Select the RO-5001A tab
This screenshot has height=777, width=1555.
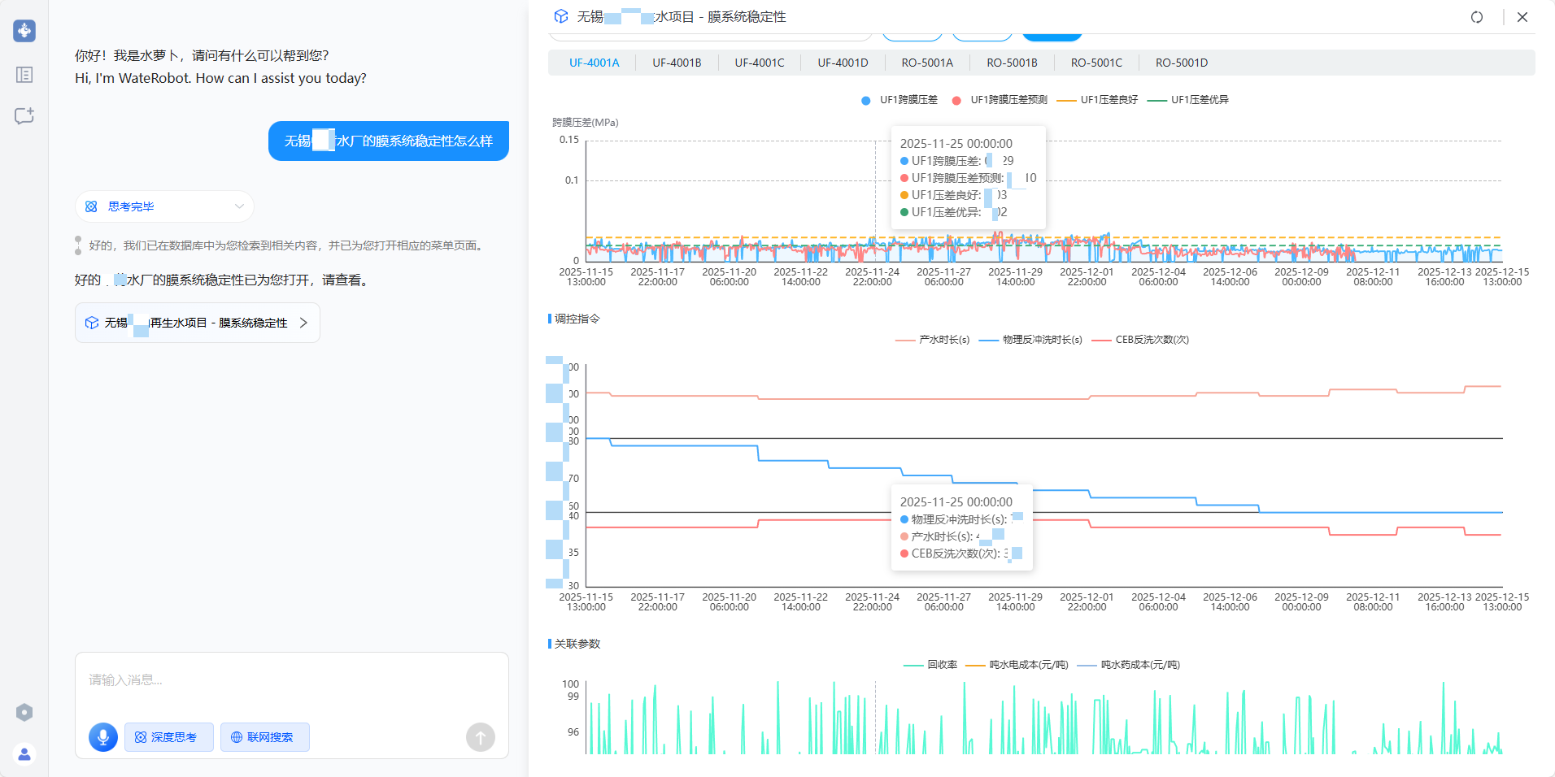coord(927,63)
